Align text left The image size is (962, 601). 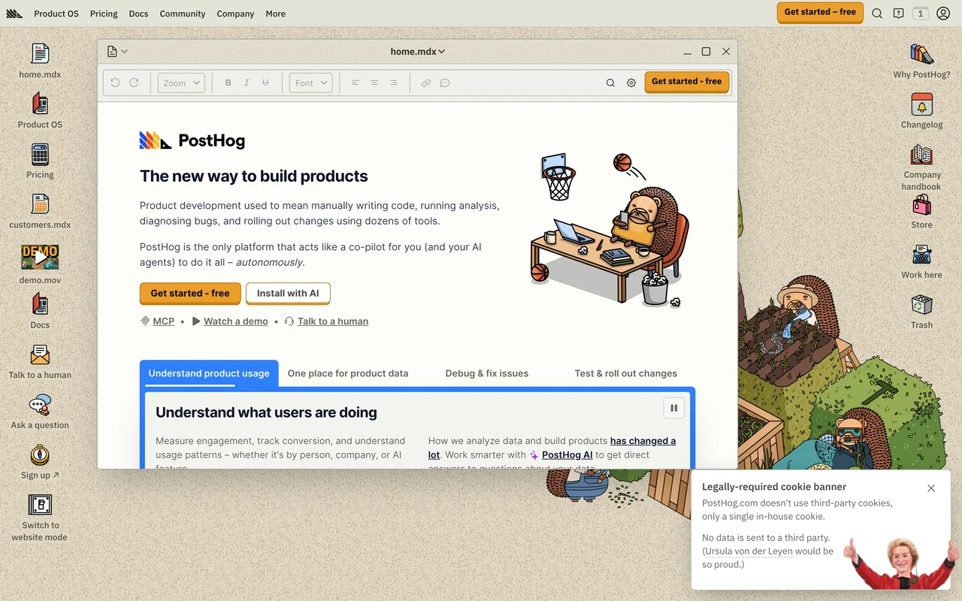[355, 83]
